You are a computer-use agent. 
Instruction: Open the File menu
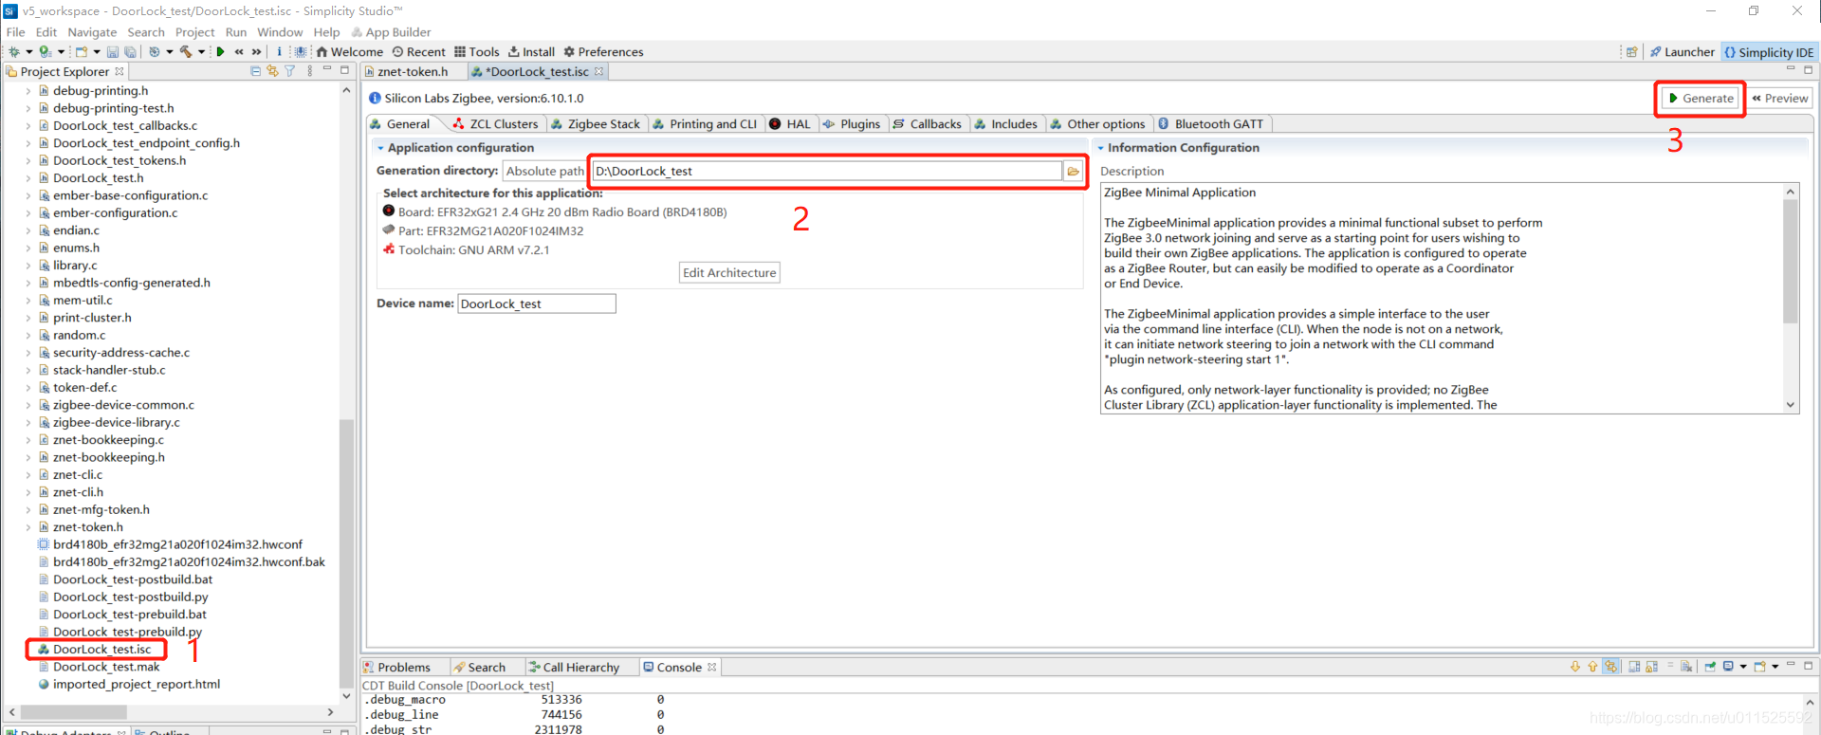click(15, 32)
